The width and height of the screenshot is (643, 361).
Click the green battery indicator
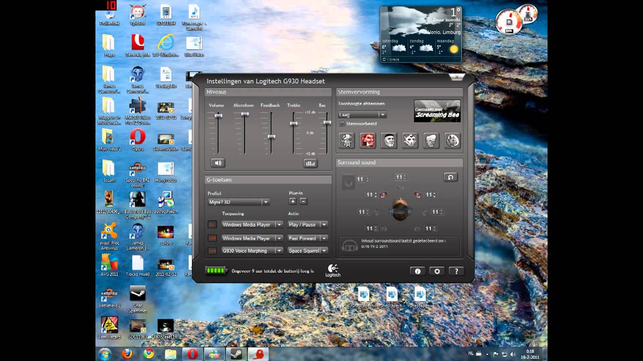pos(217,271)
